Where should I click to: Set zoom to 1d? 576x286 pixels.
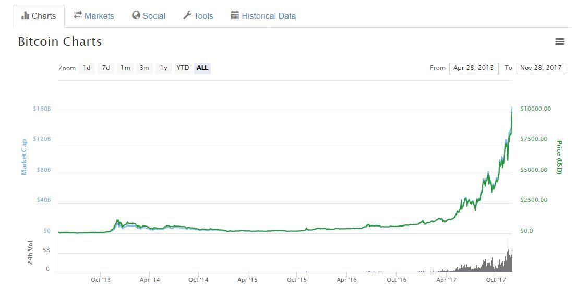87,68
